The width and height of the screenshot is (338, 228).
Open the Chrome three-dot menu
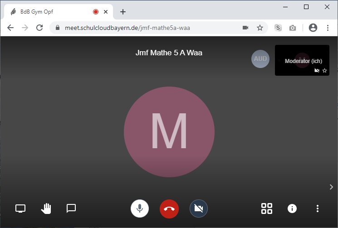328,28
